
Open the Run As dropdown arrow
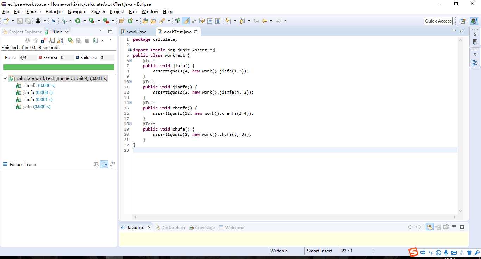coord(85,21)
